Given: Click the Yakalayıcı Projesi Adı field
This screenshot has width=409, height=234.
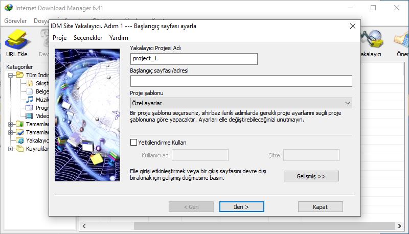Looking at the screenshot, I should tap(194, 59).
